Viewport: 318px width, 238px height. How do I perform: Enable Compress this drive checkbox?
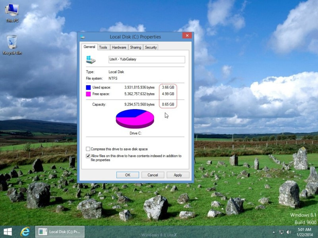[x=88, y=149]
